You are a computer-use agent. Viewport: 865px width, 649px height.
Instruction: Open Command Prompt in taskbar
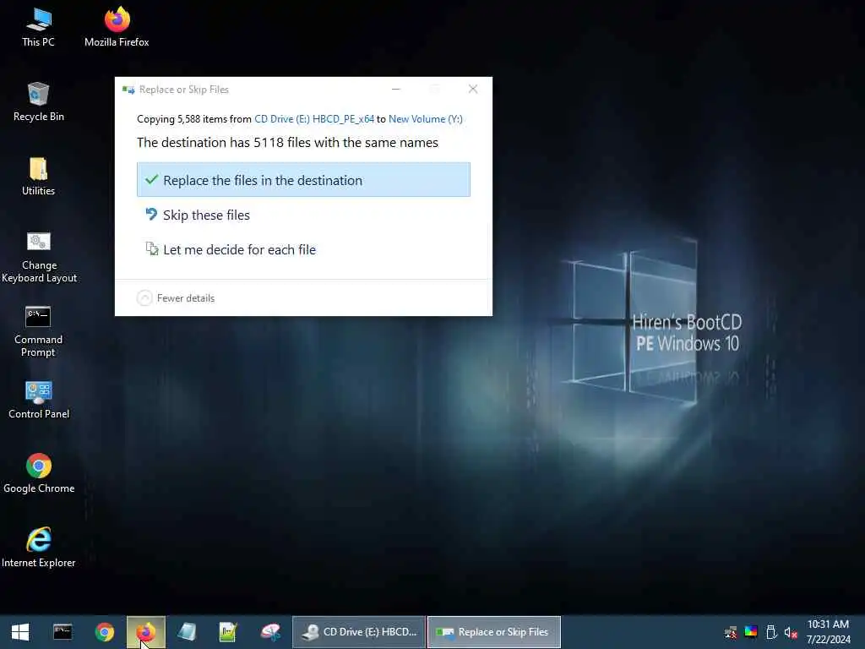(63, 632)
